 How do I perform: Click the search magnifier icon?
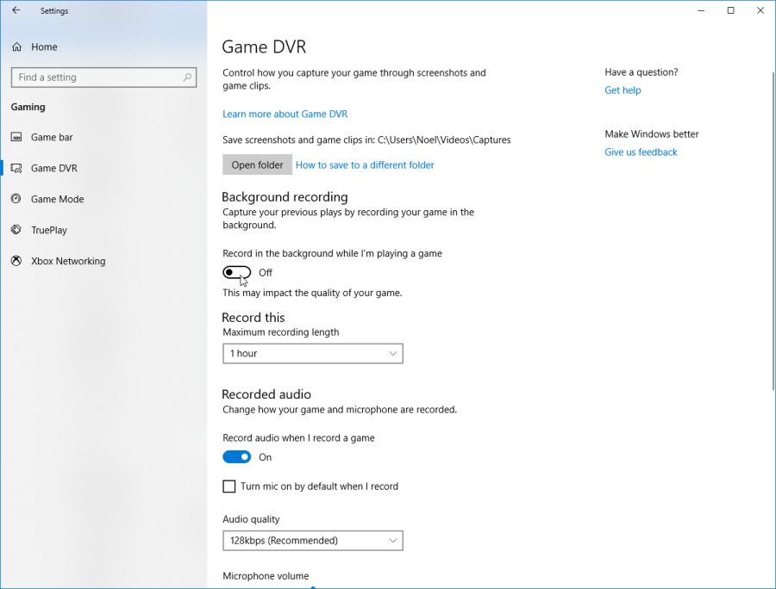pos(187,77)
